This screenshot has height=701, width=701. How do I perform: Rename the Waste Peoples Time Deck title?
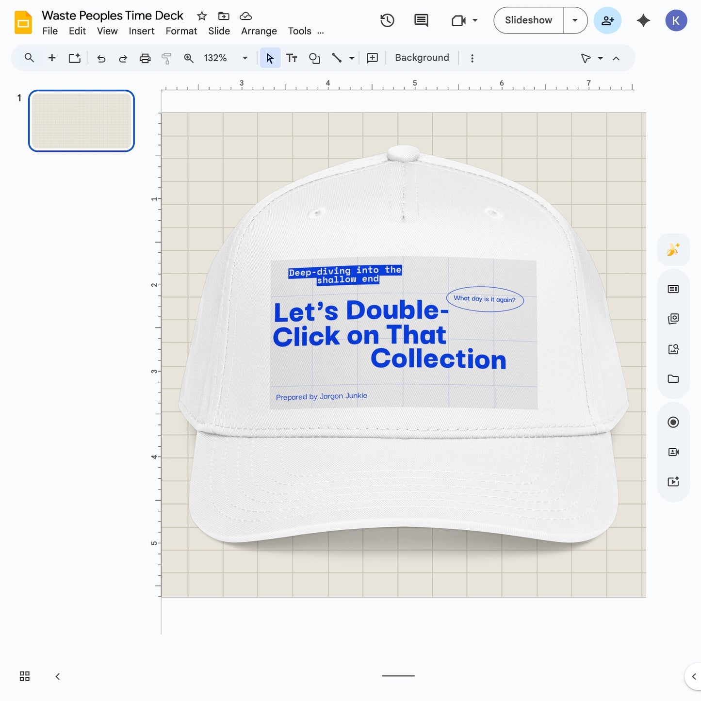click(x=113, y=16)
